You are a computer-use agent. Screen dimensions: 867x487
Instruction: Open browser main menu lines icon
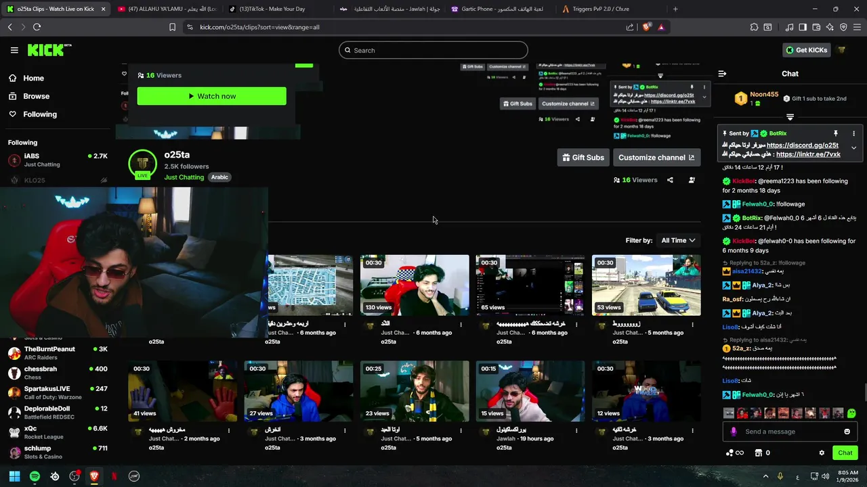pos(856,27)
